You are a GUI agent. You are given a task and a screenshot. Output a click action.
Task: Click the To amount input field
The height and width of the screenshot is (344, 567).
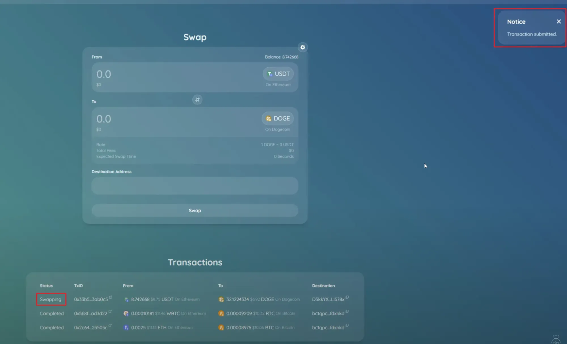click(x=170, y=119)
